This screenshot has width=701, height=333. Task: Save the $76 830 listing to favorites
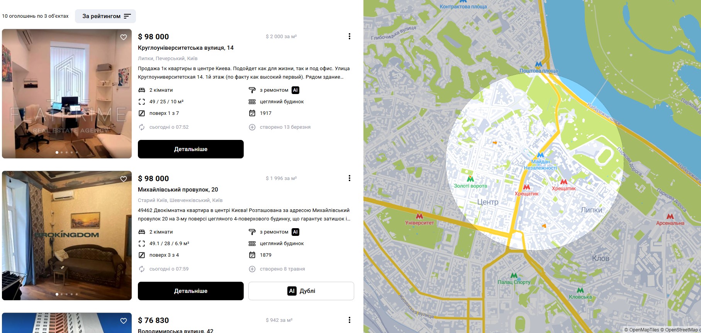[x=124, y=321]
